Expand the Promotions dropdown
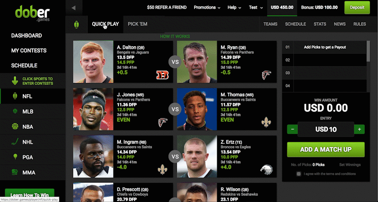The image size is (378, 202). [x=207, y=8]
